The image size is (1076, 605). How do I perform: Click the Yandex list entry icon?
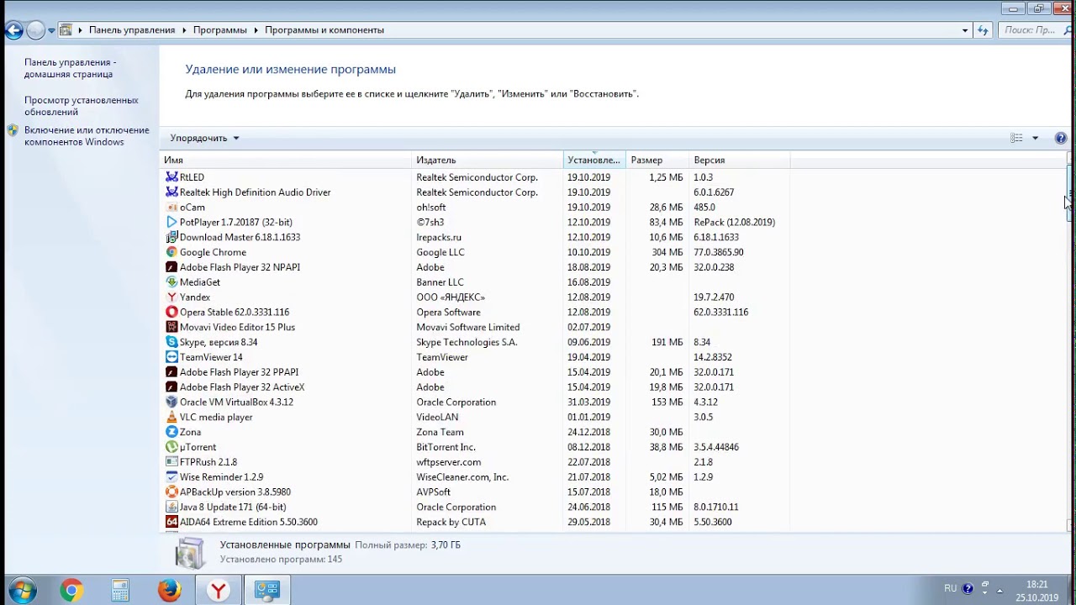tap(171, 297)
